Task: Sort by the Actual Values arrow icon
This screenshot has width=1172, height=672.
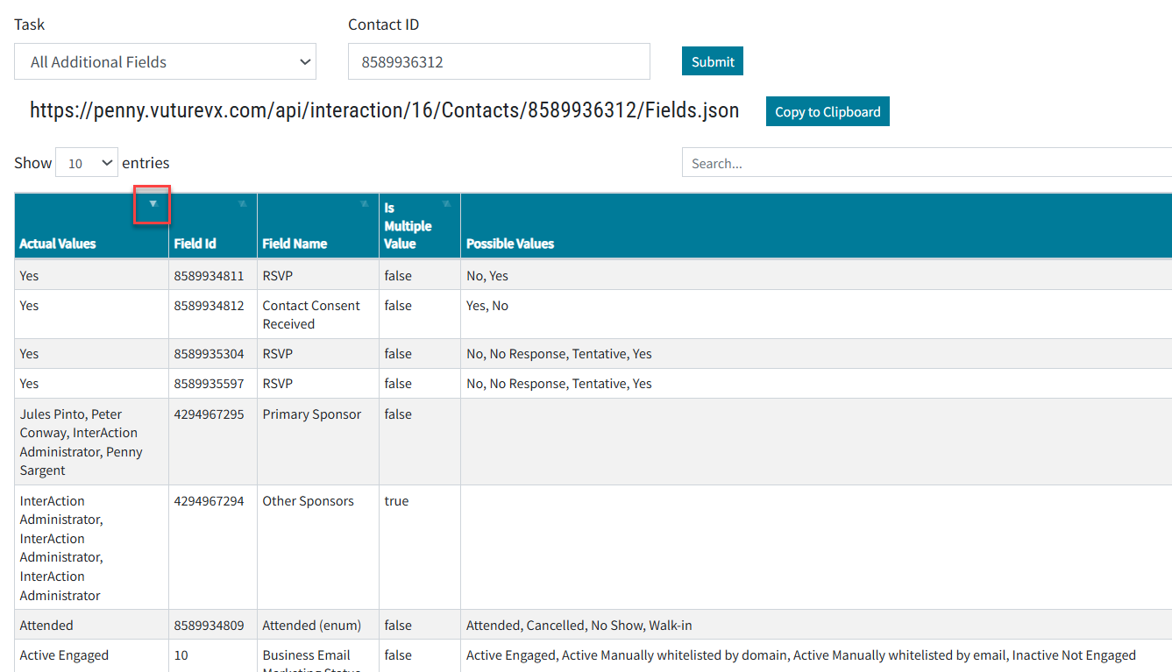Action: pos(153,204)
